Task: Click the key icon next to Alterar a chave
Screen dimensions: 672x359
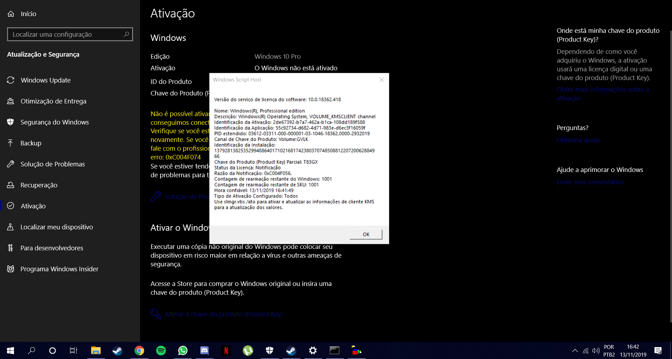Action: [x=156, y=314]
